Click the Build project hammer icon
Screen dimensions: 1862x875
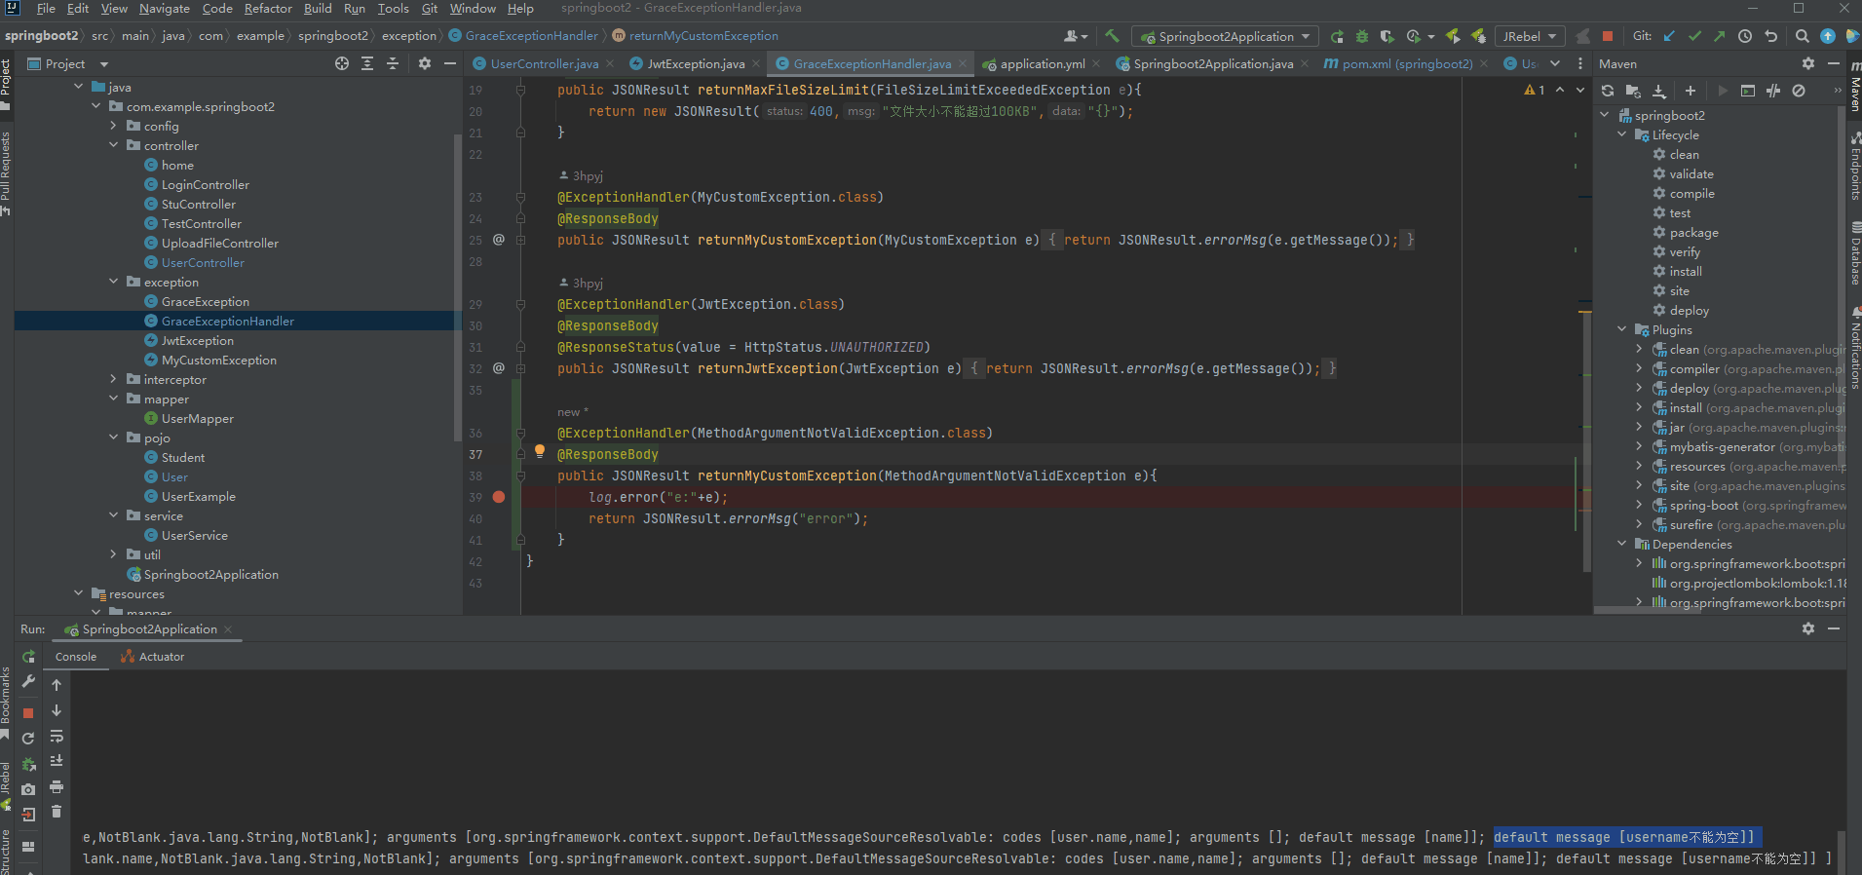point(1112,36)
